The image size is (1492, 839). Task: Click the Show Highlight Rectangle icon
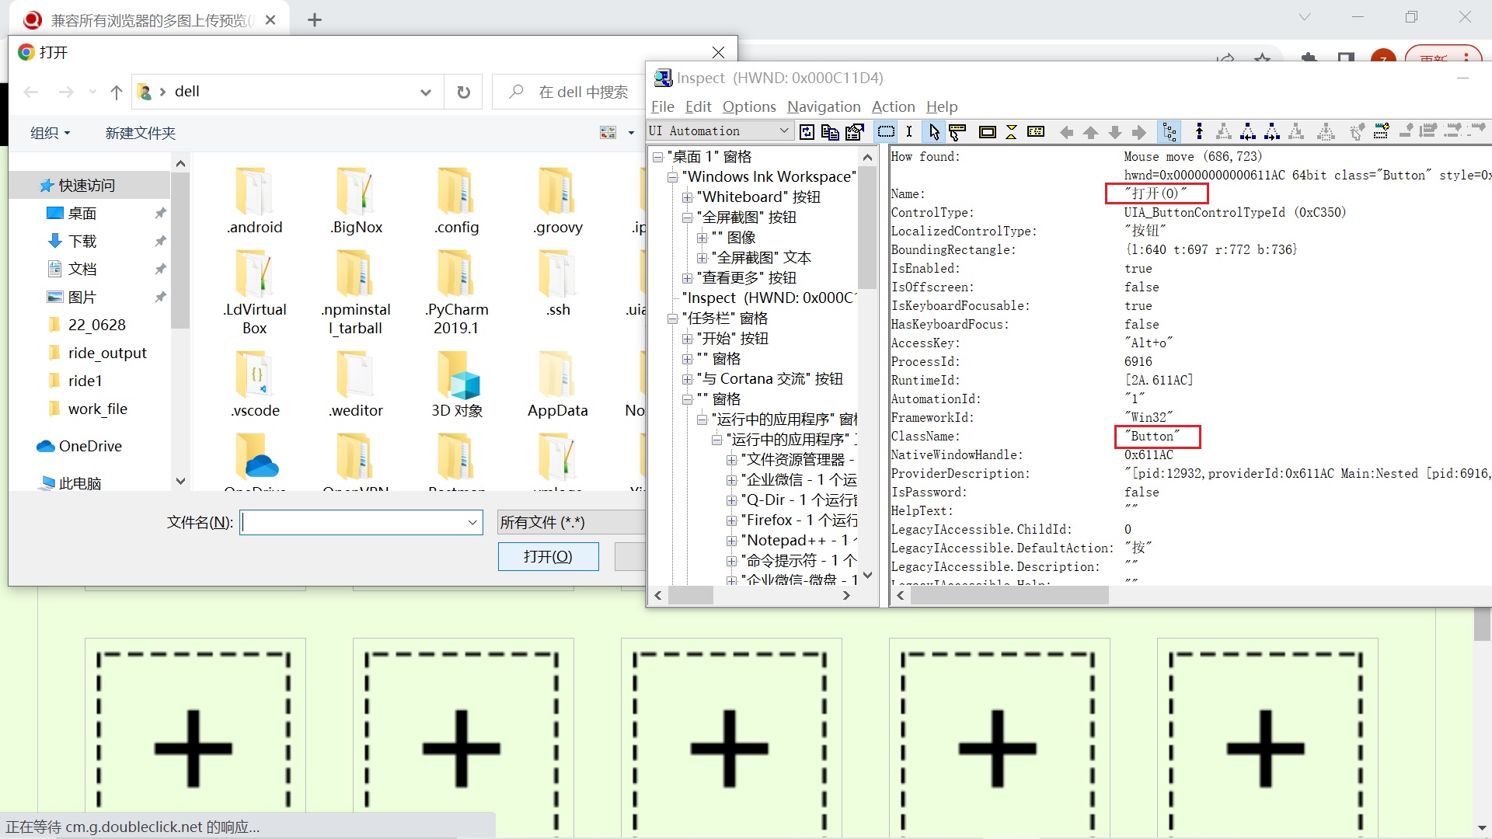987,131
